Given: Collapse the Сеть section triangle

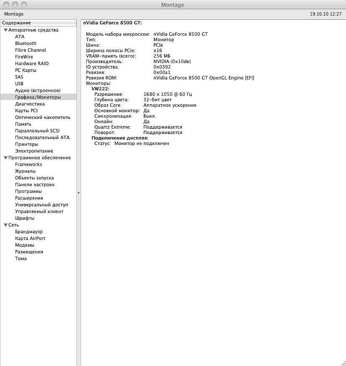Looking at the screenshot, I should [x=5, y=225].
